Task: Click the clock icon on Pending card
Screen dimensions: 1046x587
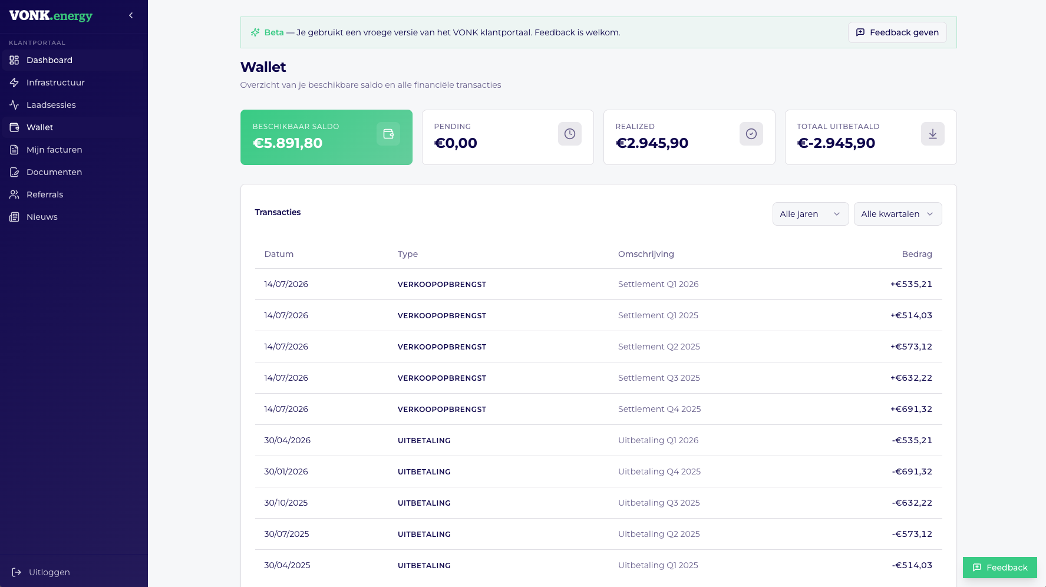Action: [x=570, y=134]
